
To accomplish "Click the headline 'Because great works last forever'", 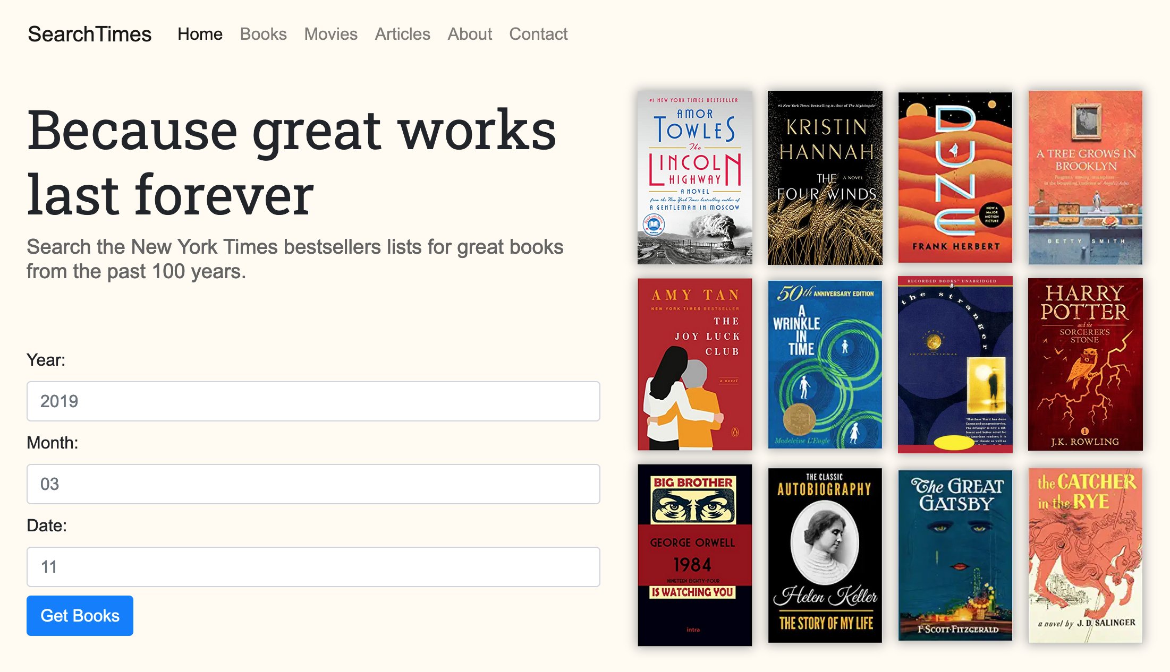I will pyautogui.click(x=292, y=162).
